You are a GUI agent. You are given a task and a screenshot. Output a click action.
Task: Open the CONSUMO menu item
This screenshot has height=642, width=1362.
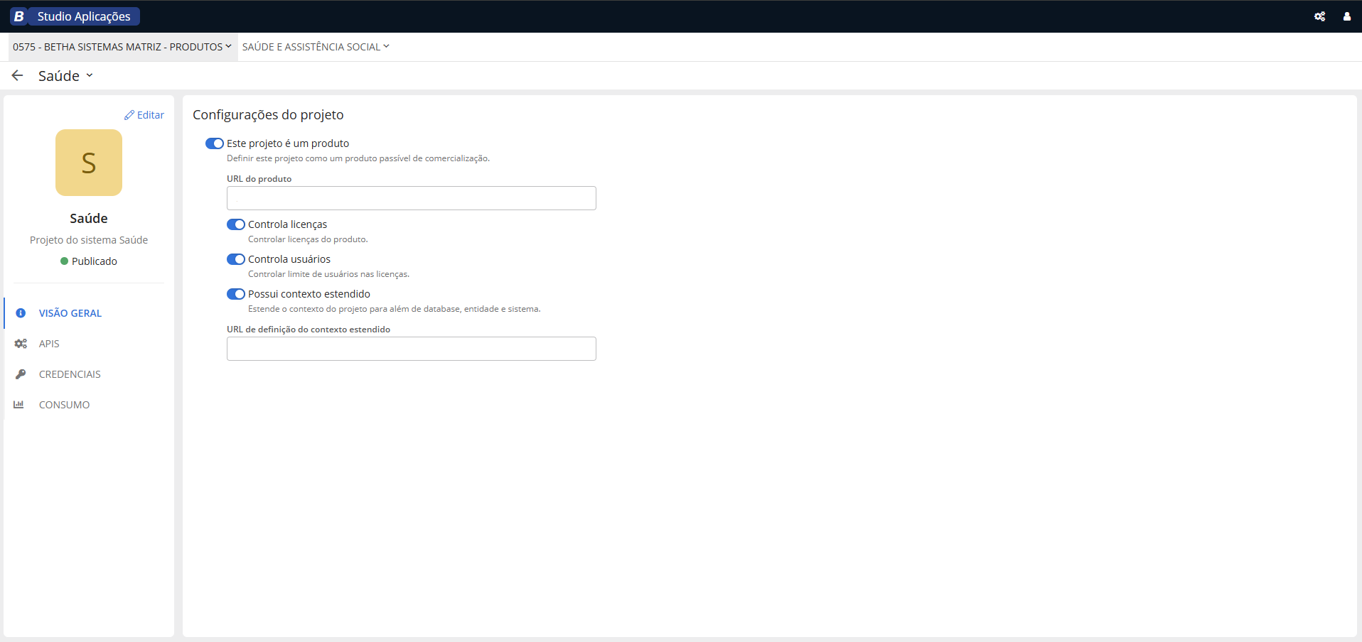(x=89, y=405)
